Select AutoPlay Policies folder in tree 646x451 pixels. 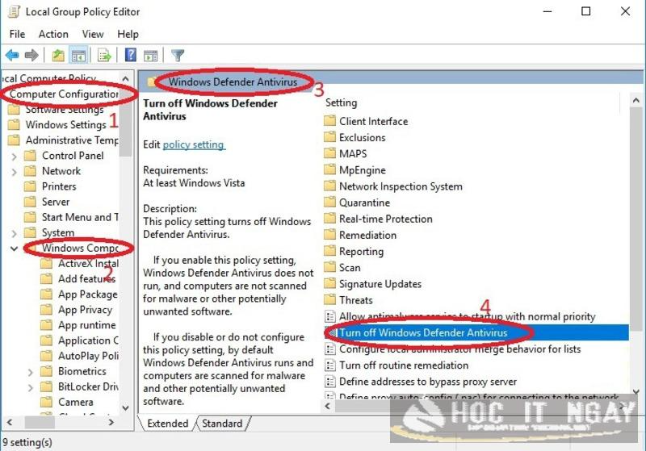(79, 356)
